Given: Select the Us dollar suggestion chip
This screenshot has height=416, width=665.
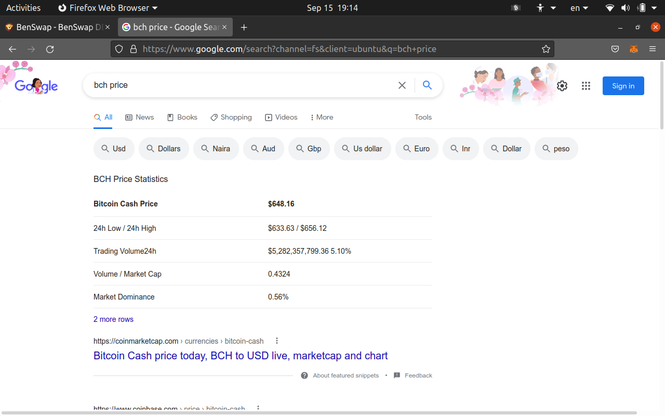Looking at the screenshot, I should [x=363, y=149].
